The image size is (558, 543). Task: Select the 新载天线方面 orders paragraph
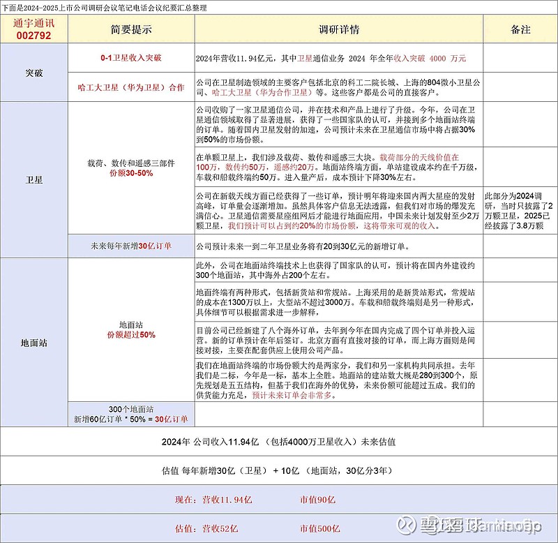[339, 211]
